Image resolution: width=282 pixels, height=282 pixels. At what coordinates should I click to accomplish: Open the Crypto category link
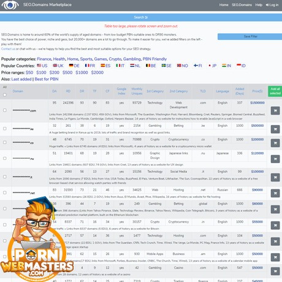tap(115, 59)
